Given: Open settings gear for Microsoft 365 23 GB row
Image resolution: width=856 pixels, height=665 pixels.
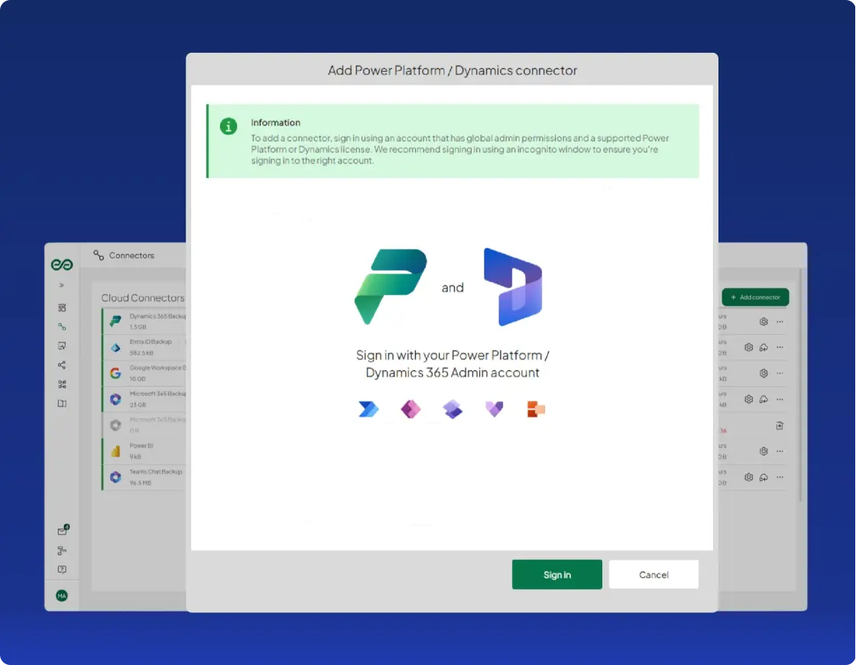Looking at the screenshot, I should [x=748, y=399].
